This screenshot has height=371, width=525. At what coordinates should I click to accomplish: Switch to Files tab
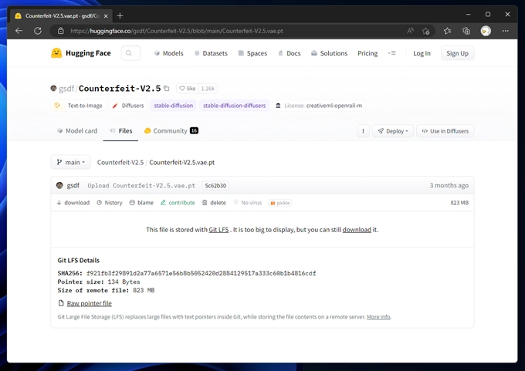(121, 131)
